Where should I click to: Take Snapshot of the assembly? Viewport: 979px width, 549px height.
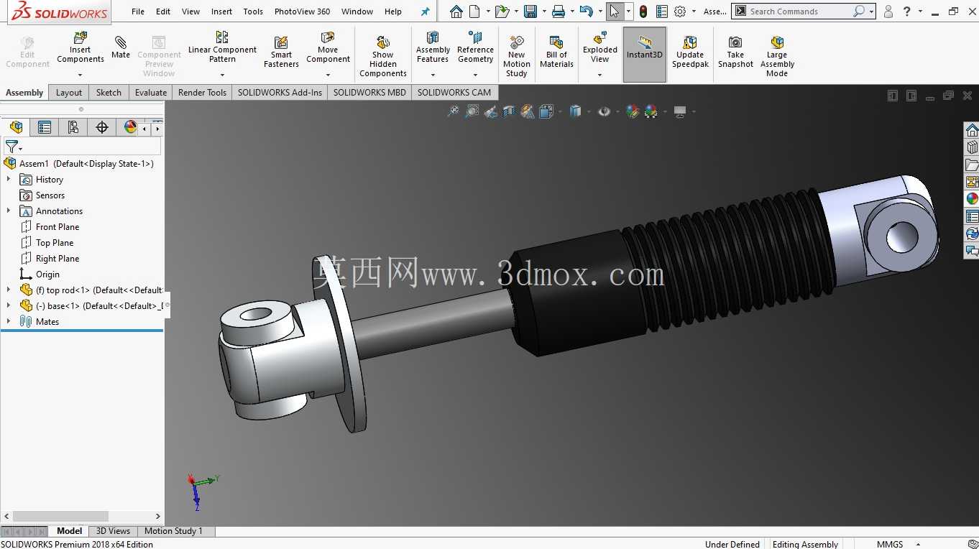coord(735,52)
